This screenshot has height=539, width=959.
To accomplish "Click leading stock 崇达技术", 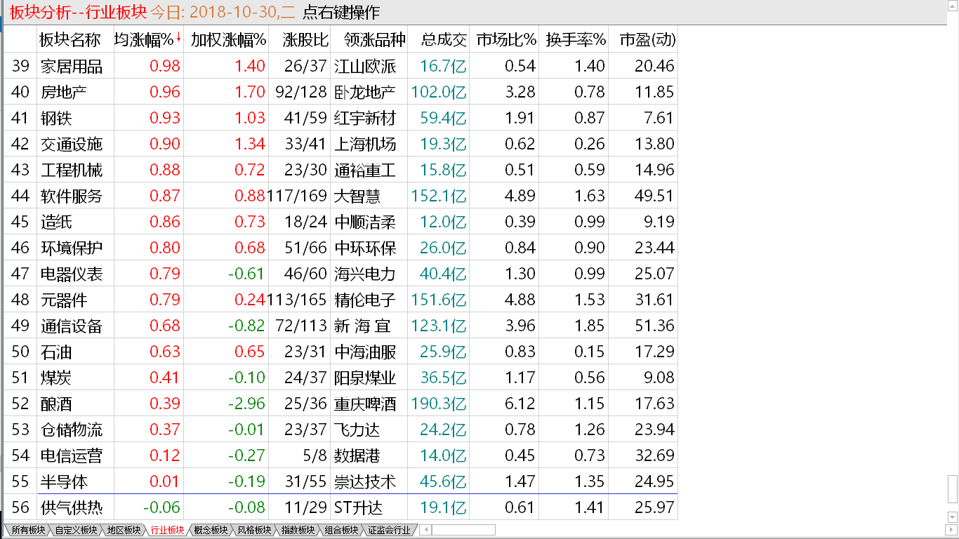I will coord(365,481).
